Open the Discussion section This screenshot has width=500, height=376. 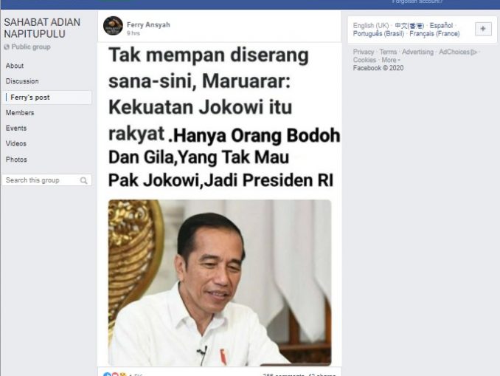(x=22, y=81)
